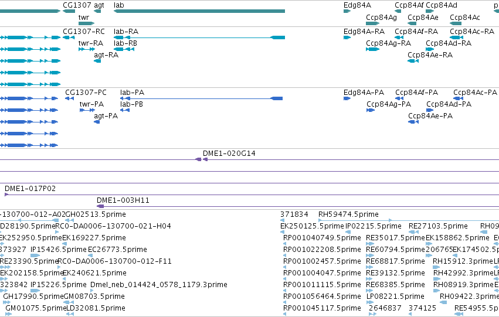Select the IP02215.5prime EST label
This screenshot has height=317, width=499.
(374, 226)
